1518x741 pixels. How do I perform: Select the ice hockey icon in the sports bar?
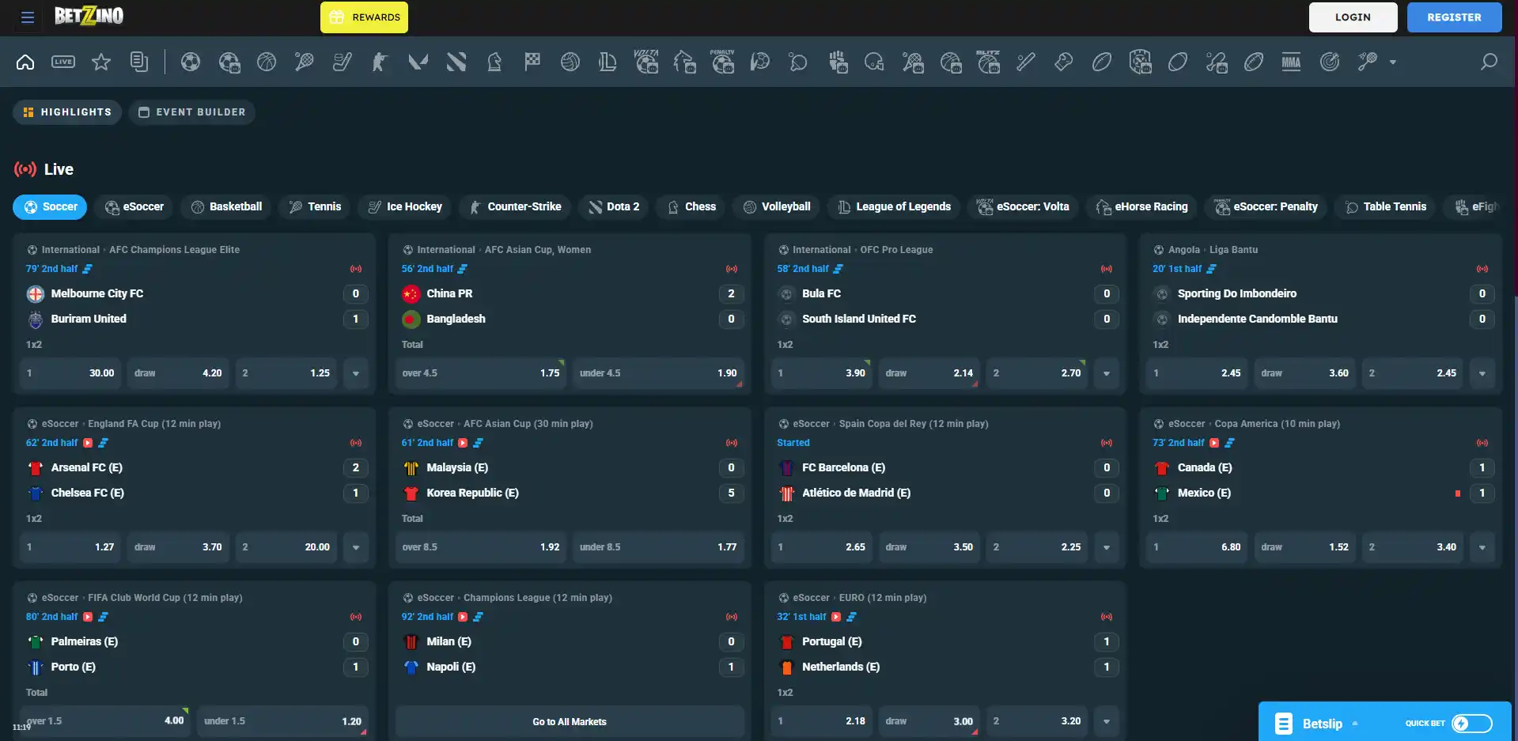click(343, 62)
